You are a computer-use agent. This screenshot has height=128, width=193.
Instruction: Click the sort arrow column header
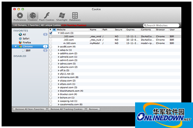click(x=51, y=29)
